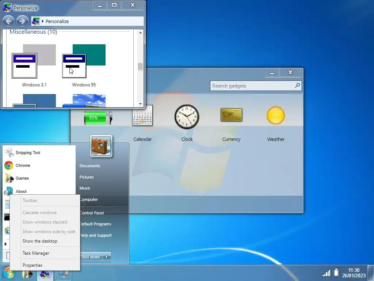The width and height of the screenshot is (374, 281).
Task: Click the Miscellaneous (10) group header
Action: 33,31
